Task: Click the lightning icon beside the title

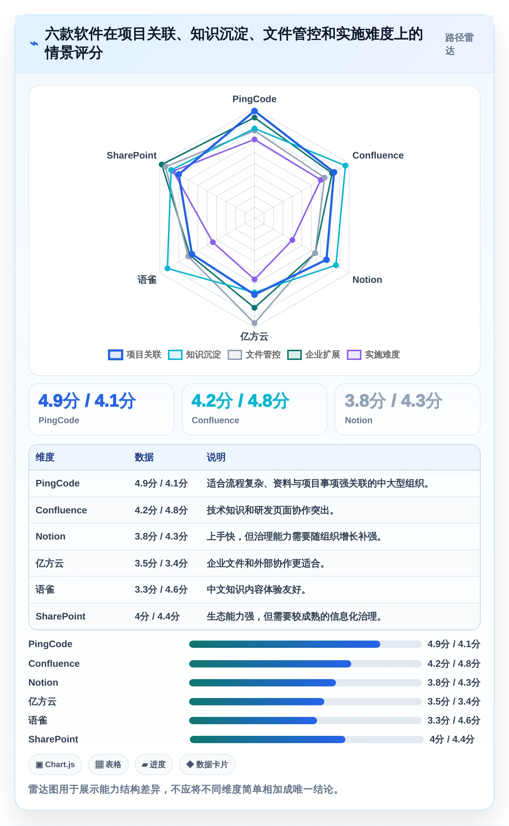Action: pos(34,44)
